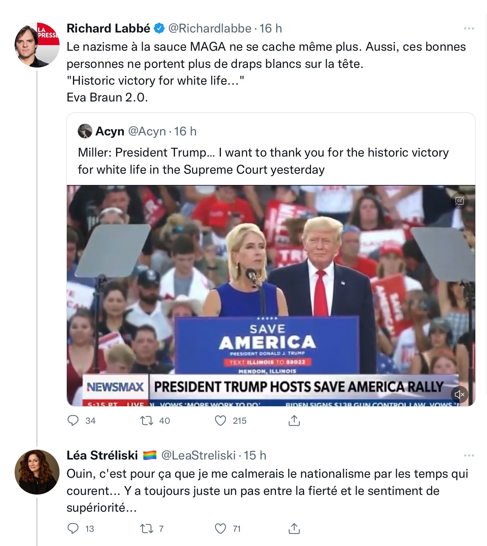Share Richard Labbé's tweet
Viewport: 487px width, 546px height.
[294, 420]
